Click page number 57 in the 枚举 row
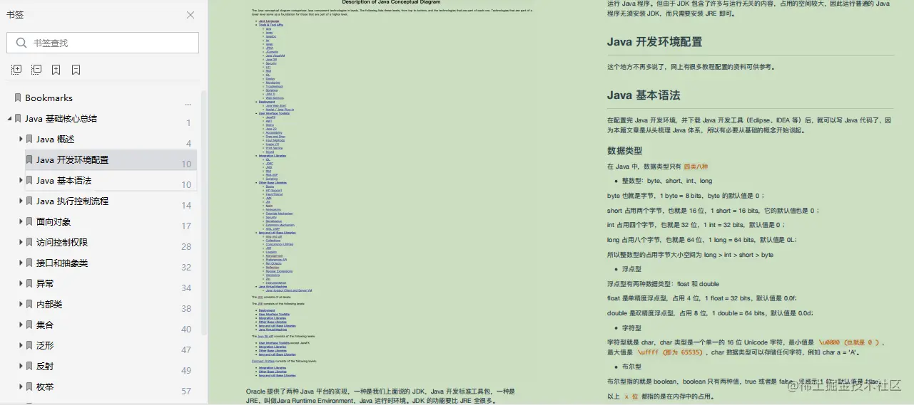The width and height of the screenshot is (914, 405). click(x=186, y=391)
